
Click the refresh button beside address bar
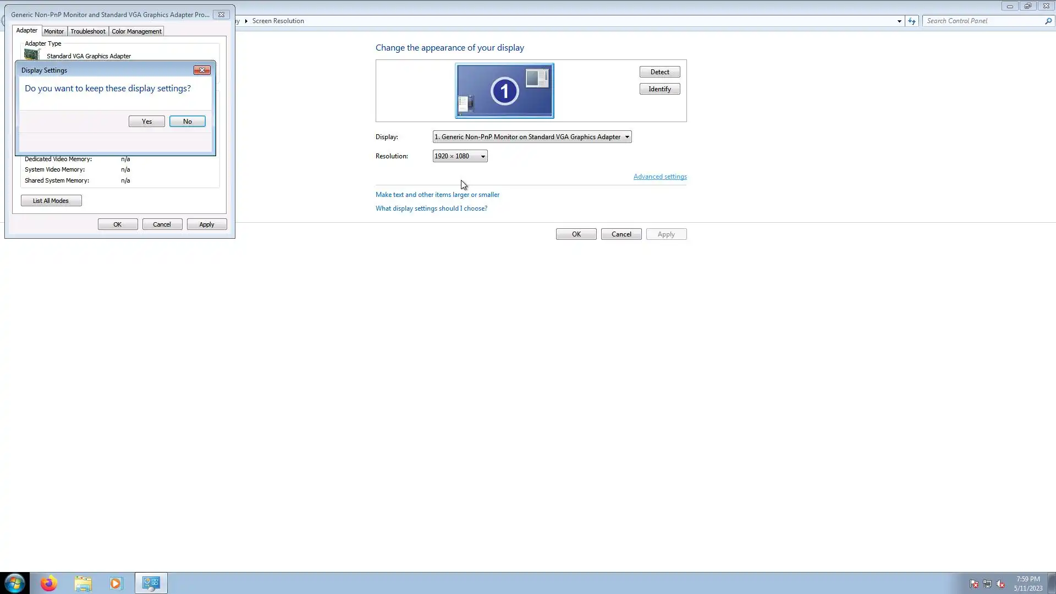click(x=912, y=21)
